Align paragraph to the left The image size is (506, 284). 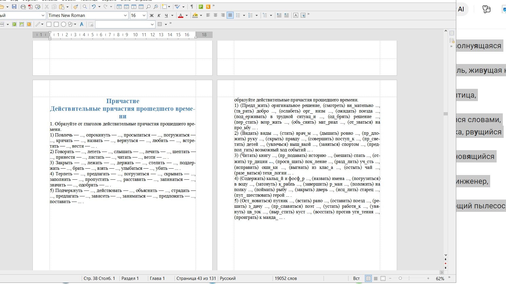point(208,15)
